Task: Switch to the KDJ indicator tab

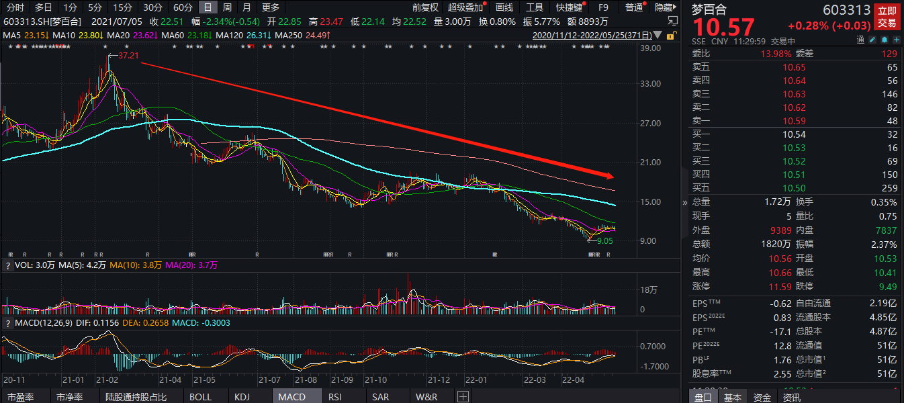Action: coord(242,397)
